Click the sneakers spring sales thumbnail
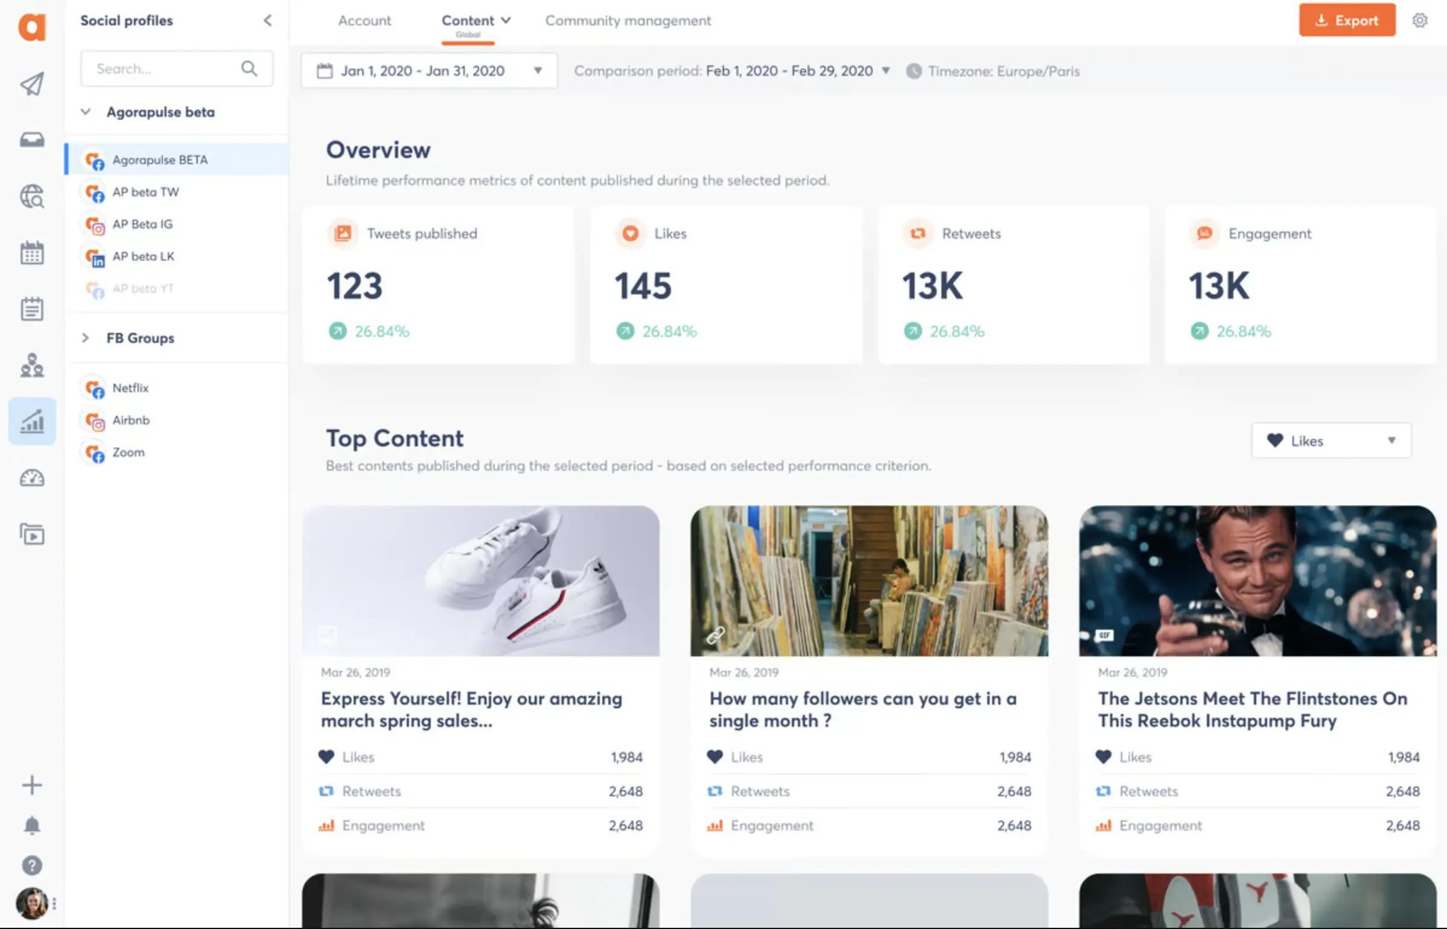The width and height of the screenshot is (1447, 929). click(481, 581)
